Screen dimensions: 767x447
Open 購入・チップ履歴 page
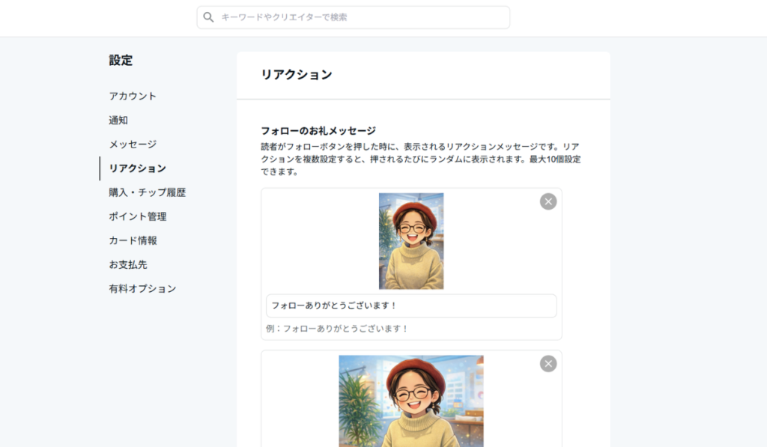coord(147,192)
